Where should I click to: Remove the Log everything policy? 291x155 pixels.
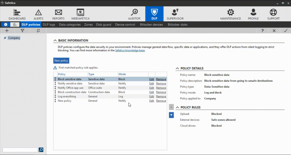click(x=161, y=96)
